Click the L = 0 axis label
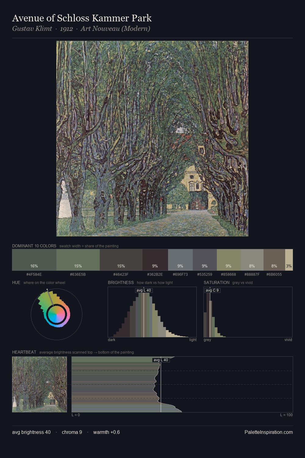 click(x=76, y=415)
